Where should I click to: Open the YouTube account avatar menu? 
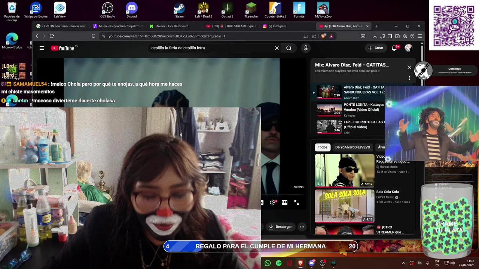tap(408, 48)
